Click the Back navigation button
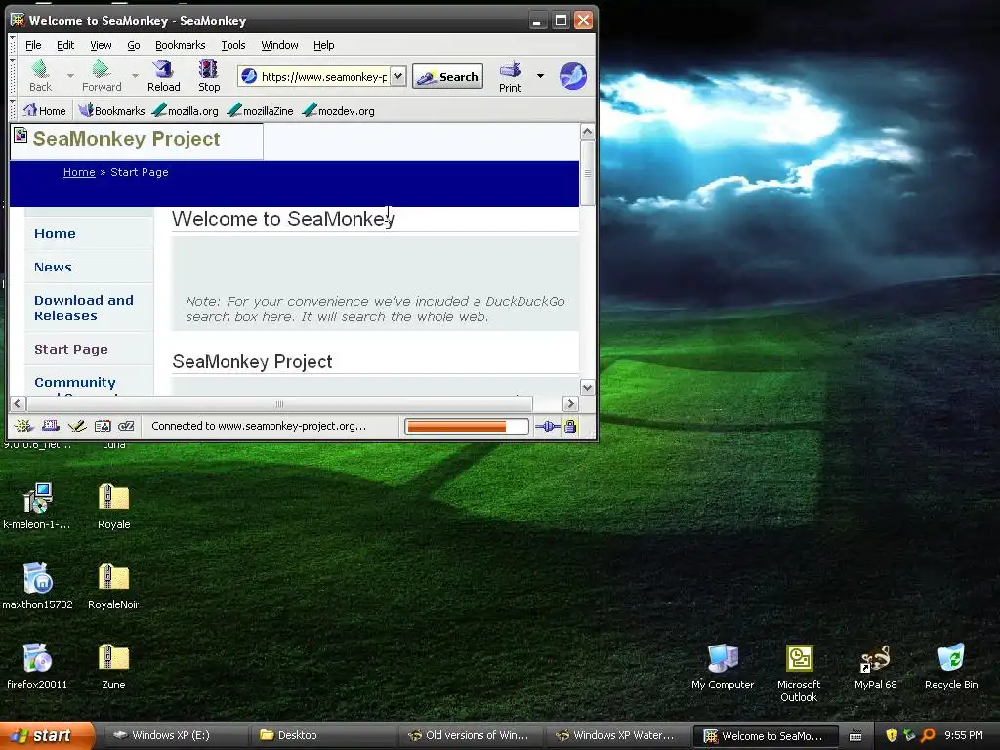The width and height of the screenshot is (1000, 750). pos(40,76)
